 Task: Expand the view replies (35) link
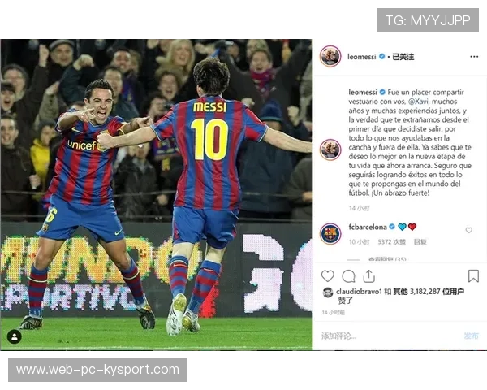(x=387, y=259)
